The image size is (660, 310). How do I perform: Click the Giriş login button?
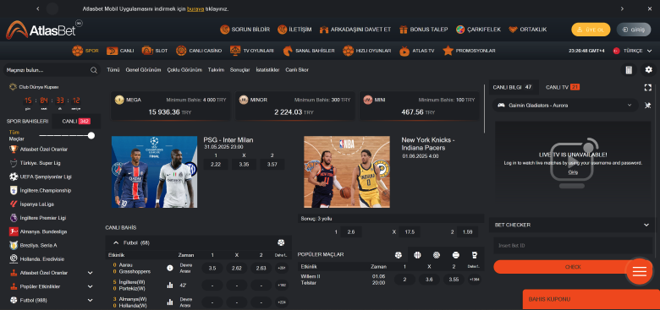pos(634,30)
